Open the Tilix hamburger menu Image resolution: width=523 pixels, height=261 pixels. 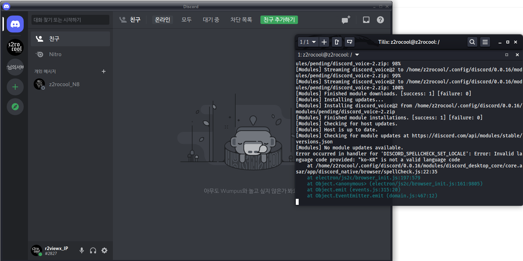coord(485,42)
